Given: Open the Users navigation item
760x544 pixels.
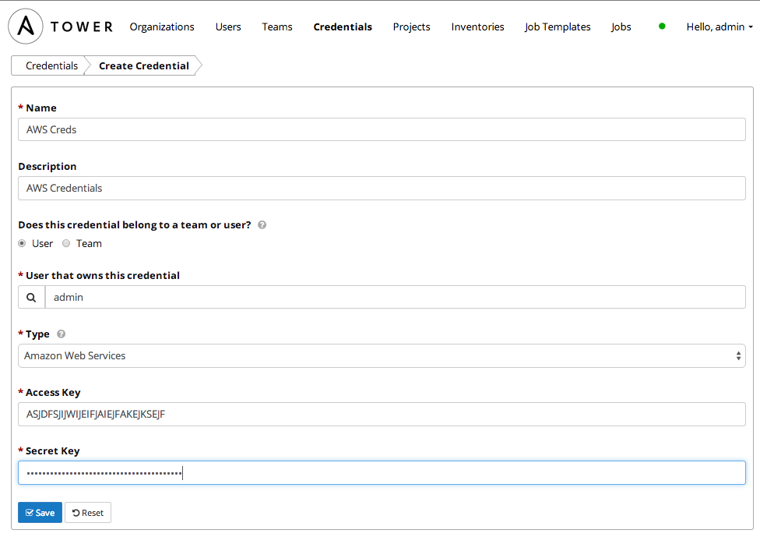Looking at the screenshot, I should (228, 26).
